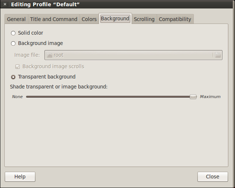The height and width of the screenshot is (188, 235).
Task: Click the None label beside the slider
Action: coord(17,97)
